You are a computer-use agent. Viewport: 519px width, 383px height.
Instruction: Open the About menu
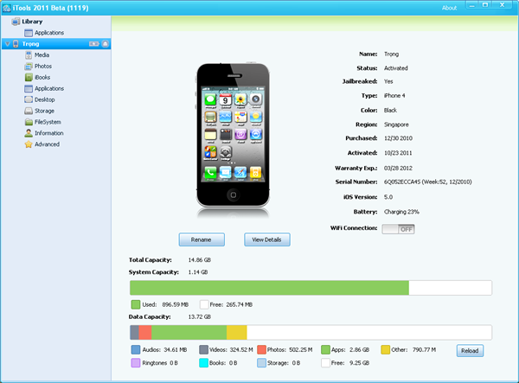[449, 7]
